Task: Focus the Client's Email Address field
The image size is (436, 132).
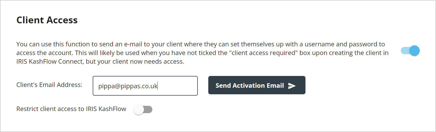Action: click(x=145, y=86)
